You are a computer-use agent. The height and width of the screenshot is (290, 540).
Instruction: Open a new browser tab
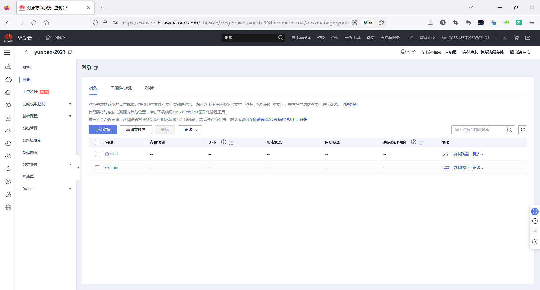click(102, 8)
